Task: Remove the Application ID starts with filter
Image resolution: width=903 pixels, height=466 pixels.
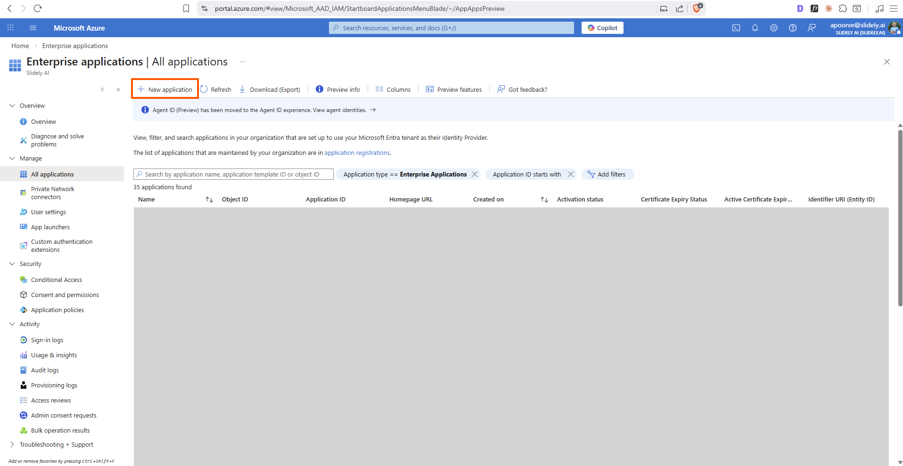Action: [x=571, y=174]
